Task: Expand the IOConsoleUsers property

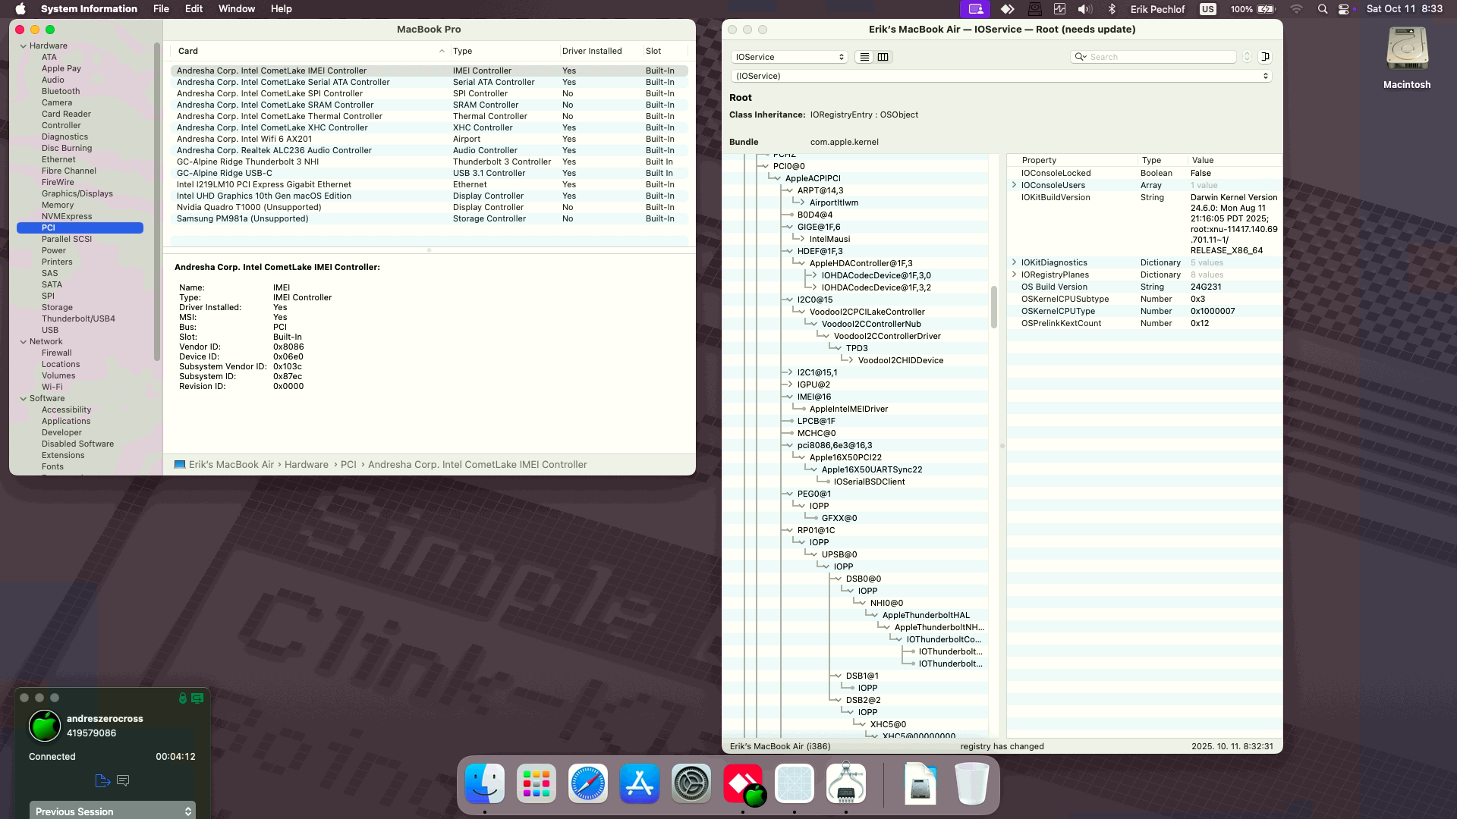Action: point(1014,185)
